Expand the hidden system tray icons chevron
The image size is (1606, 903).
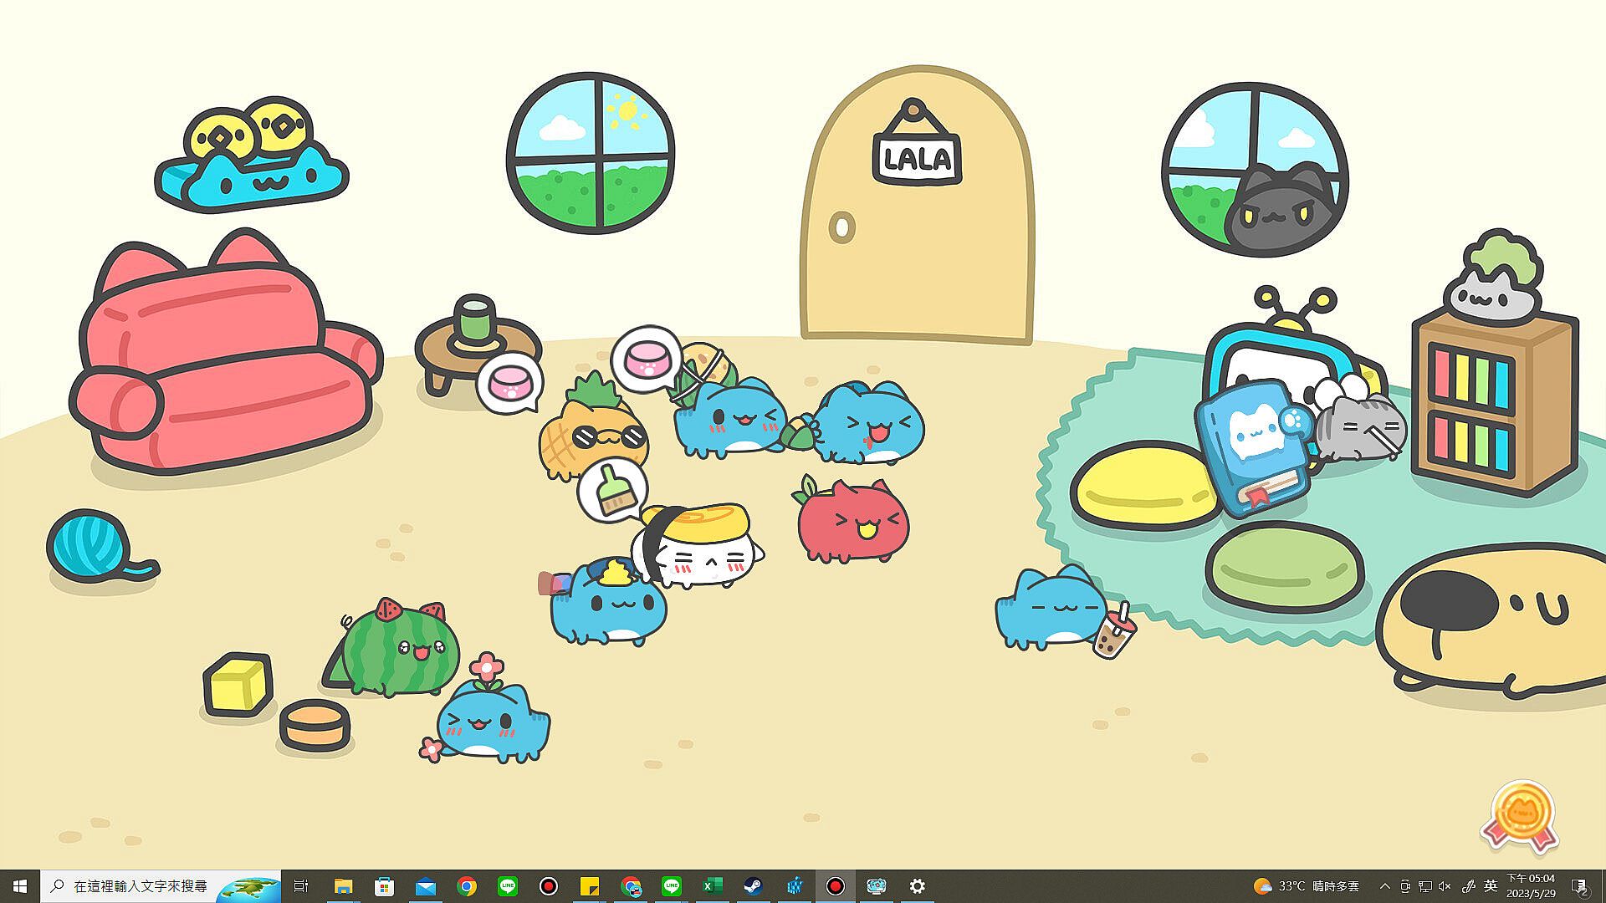coord(1384,886)
